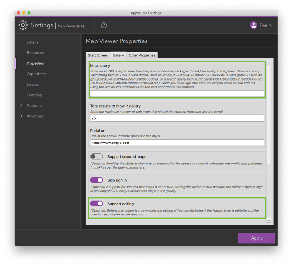The height and width of the screenshot is (266, 293).
Task: Click the AppStudio Settings window title
Action: (x=146, y=13)
